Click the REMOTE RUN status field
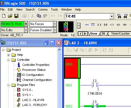The image size is (131, 108). 12,24
